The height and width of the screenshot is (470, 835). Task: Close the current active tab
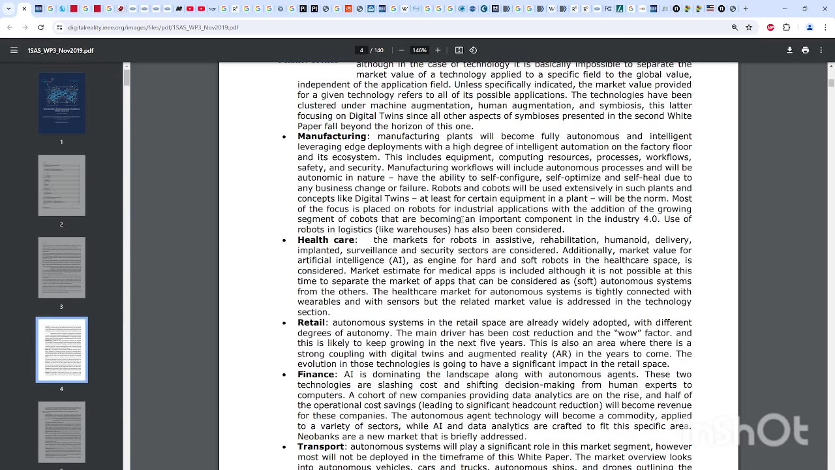coord(24,8)
